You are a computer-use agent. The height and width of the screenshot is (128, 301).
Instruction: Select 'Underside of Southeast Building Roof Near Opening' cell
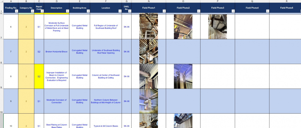click(106, 52)
